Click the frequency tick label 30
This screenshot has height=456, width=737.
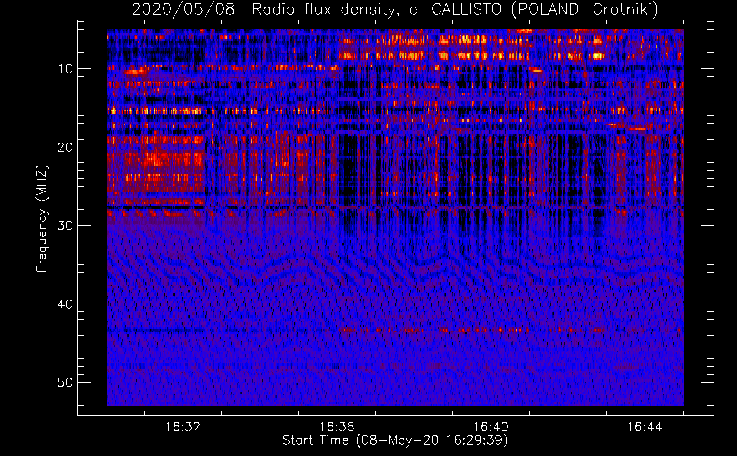[66, 226]
